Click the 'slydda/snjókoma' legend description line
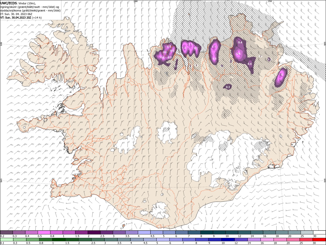Viewport: 326px width, 245px height. (x=31, y=10)
